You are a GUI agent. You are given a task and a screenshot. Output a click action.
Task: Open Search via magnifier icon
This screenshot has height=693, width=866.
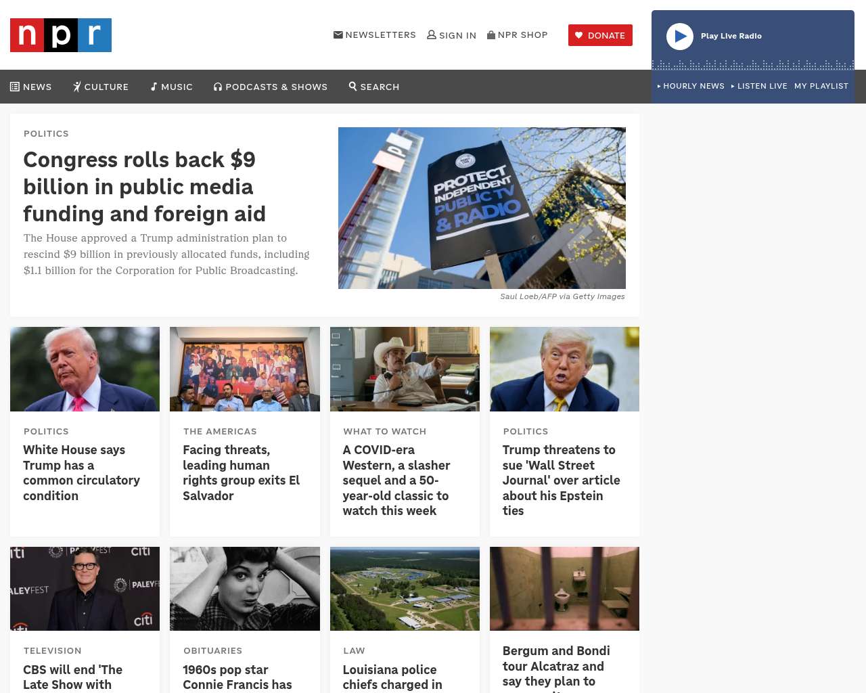[353, 86]
